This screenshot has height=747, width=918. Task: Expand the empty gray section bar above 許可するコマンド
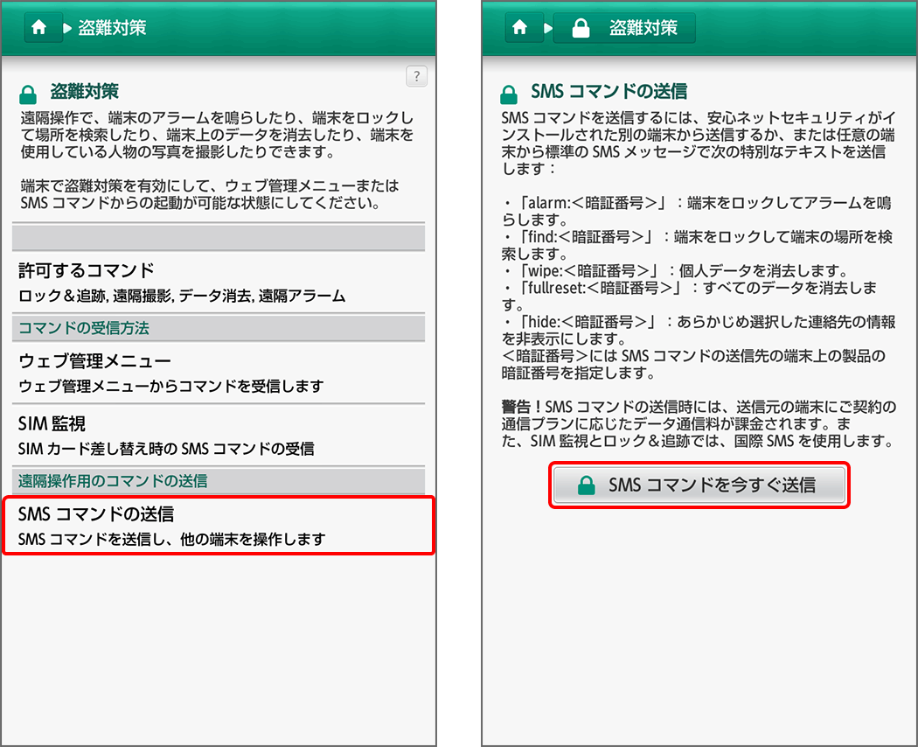tap(219, 237)
